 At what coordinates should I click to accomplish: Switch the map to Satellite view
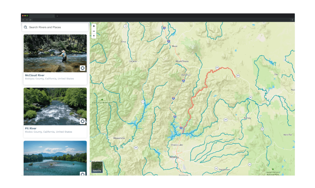tap(97, 167)
